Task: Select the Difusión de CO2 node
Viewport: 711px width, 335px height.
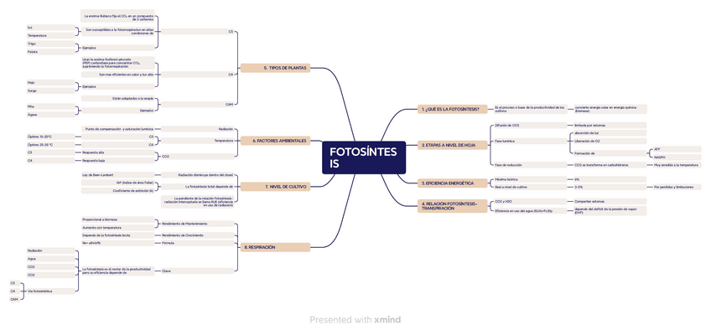Action: [x=508, y=125]
